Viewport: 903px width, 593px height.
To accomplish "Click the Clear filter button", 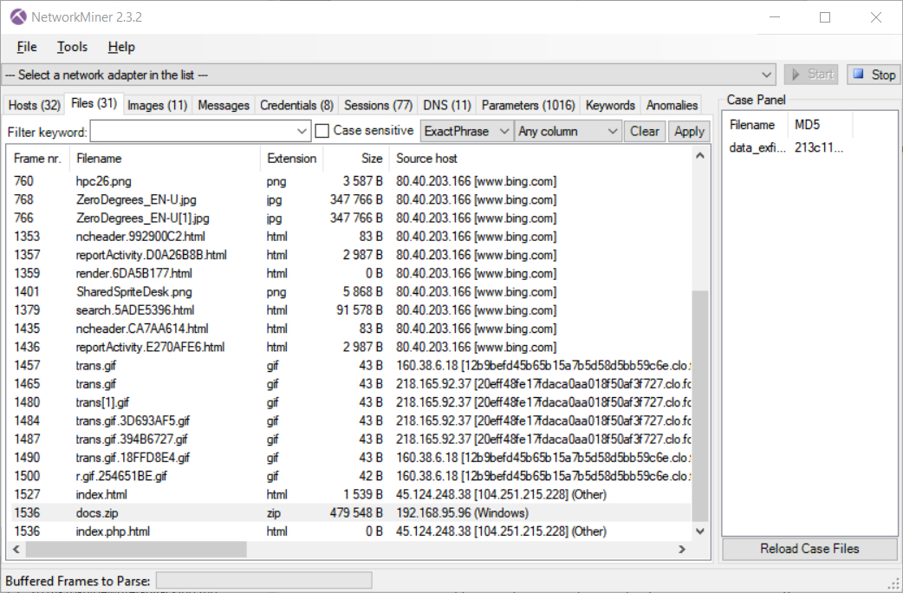I will pyautogui.click(x=645, y=132).
